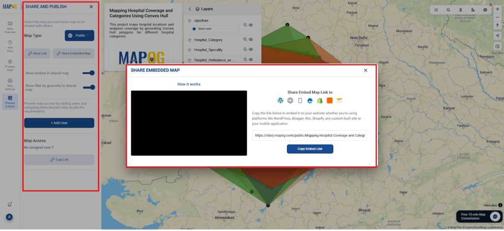Viewport: 504px width, 231px height.
Task: Click the embed link URL field
Action: click(x=310, y=135)
